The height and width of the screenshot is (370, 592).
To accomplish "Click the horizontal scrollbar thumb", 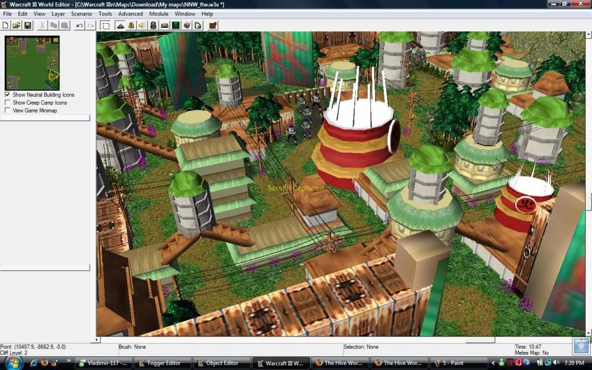I will tap(480, 340).
